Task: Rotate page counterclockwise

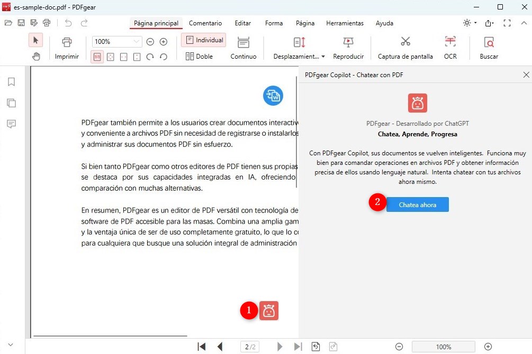Action: point(164,57)
